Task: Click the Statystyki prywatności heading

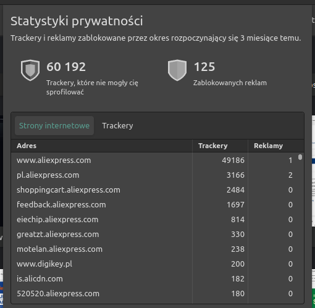Action: [77, 21]
